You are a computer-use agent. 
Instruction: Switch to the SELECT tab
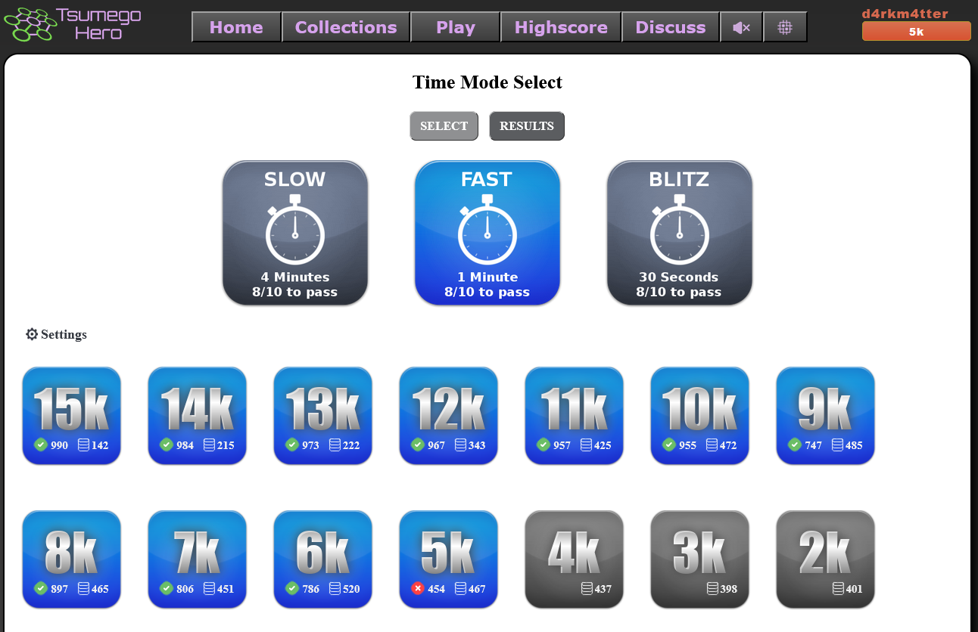tap(444, 126)
